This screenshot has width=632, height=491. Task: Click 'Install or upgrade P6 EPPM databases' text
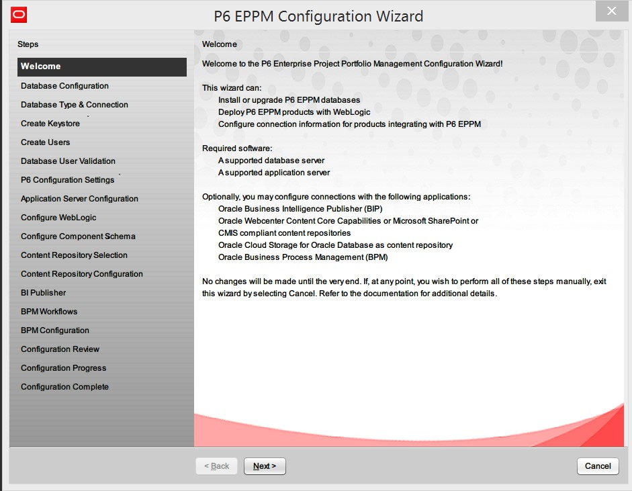pos(289,100)
